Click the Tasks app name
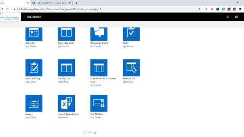 coord(125,43)
